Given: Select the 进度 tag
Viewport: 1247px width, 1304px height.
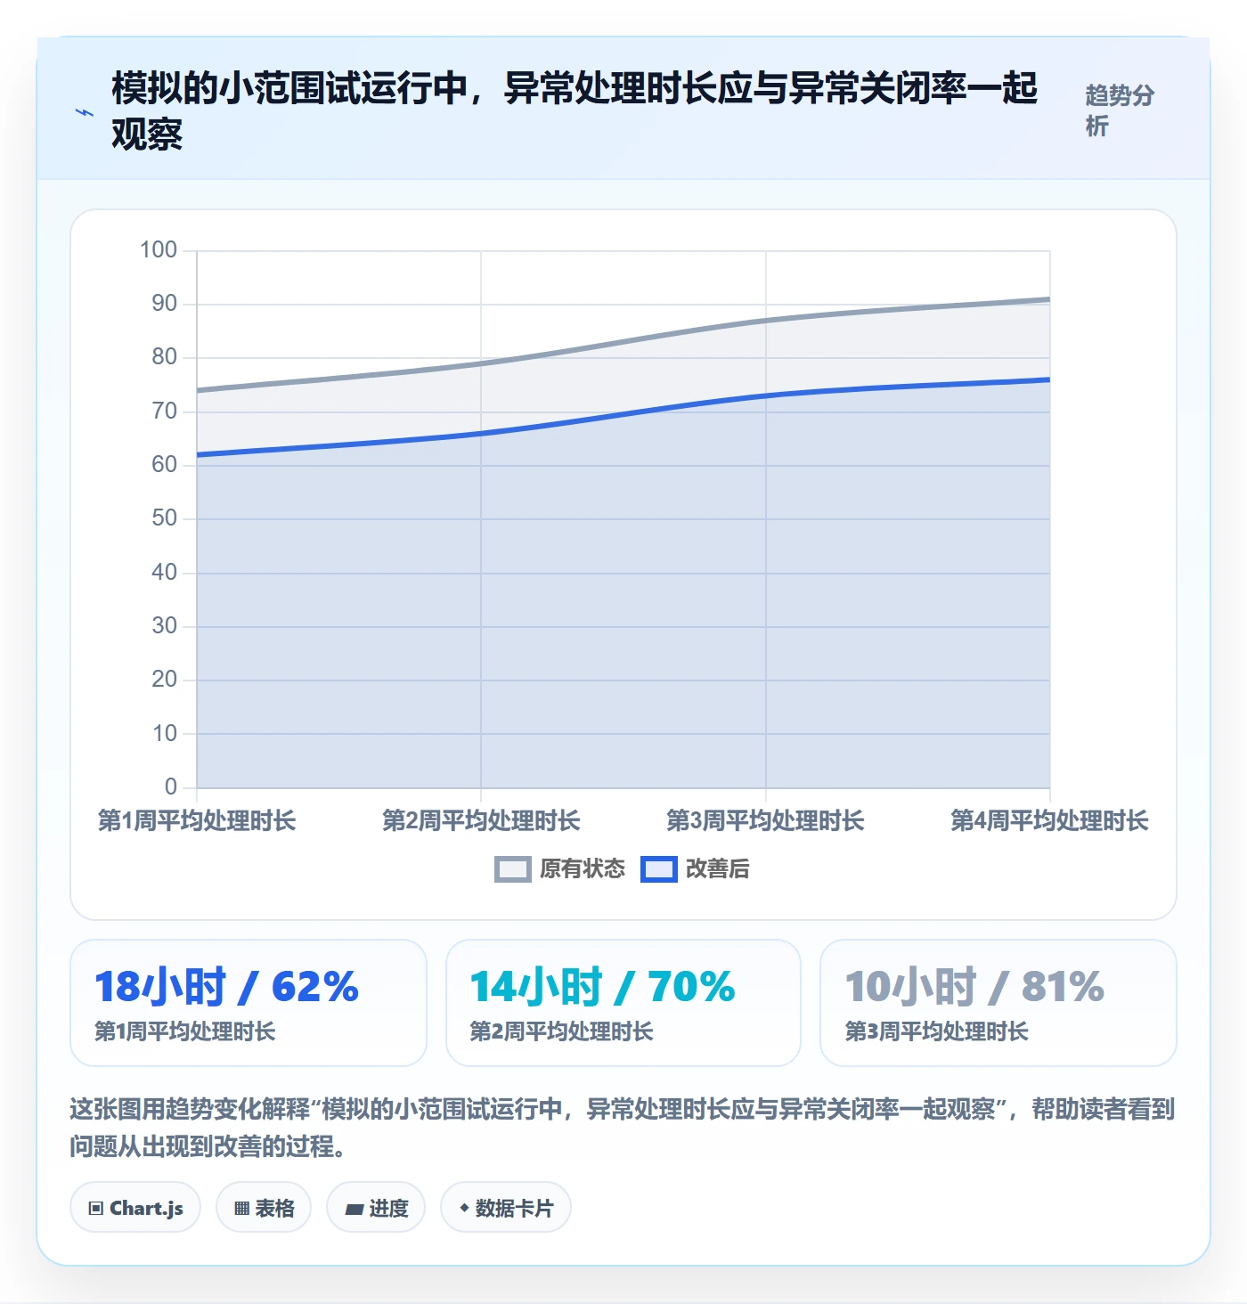Looking at the screenshot, I should pyautogui.click(x=376, y=1208).
